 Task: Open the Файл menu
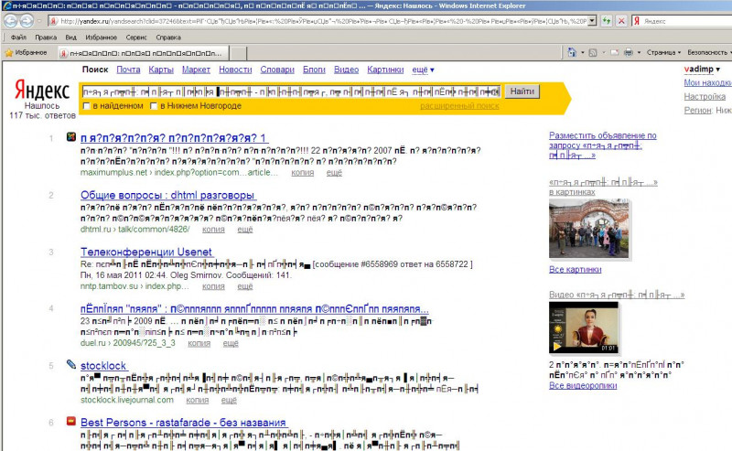coord(18,38)
